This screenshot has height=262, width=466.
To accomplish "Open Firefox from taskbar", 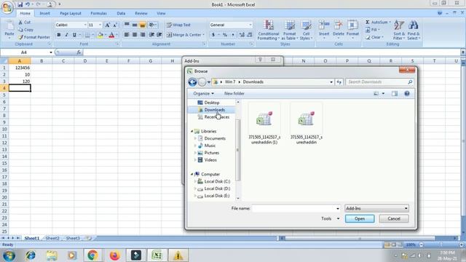I will click(114, 255).
